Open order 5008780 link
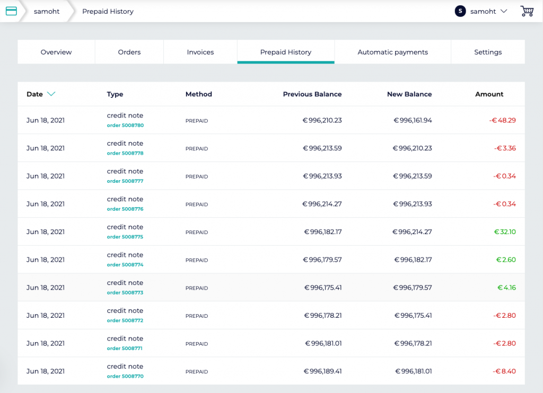The image size is (543, 393). [125, 126]
